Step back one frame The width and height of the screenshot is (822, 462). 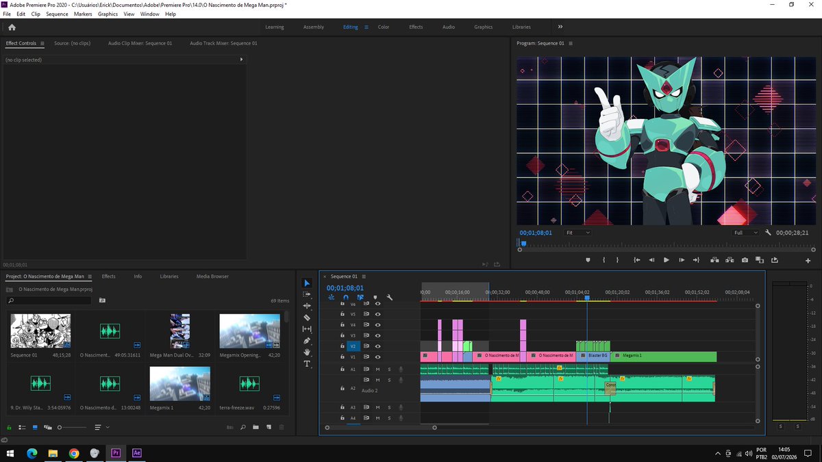(x=651, y=260)
